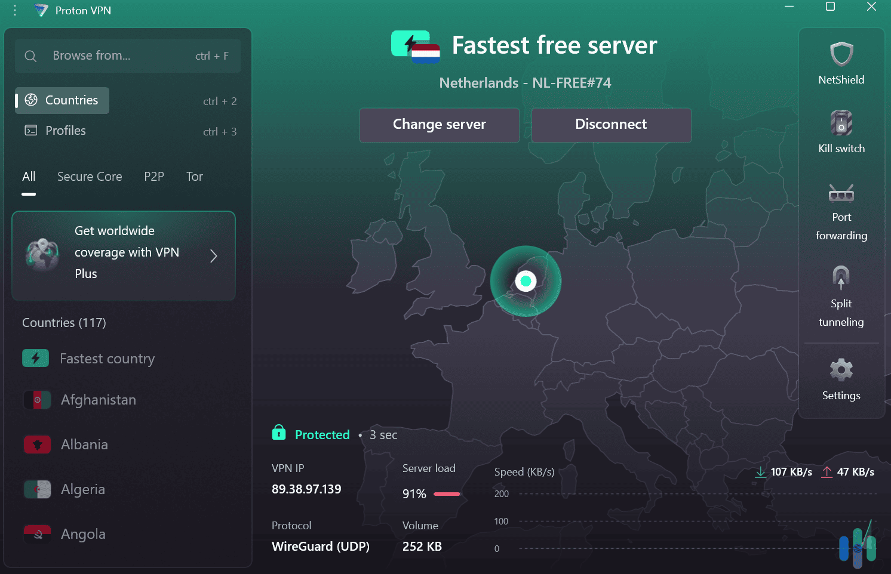This screenshot has height=574, width=891.
Task: Toggle the Kill switch
Action: [x=841, y=124]
